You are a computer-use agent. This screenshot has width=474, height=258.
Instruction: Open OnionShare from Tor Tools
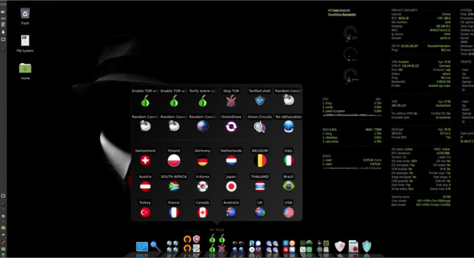click(231, 127)
